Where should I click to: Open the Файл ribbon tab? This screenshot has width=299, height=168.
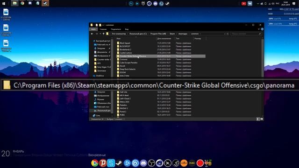(93, 29)
